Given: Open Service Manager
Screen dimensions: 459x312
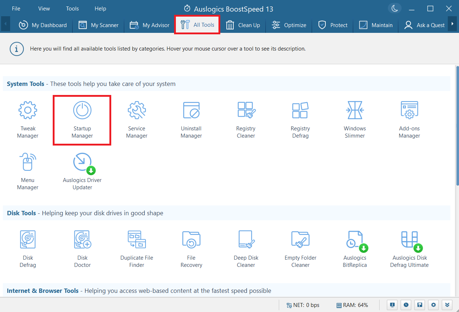Looking at the screenshot, I should [x=137, y=120].
